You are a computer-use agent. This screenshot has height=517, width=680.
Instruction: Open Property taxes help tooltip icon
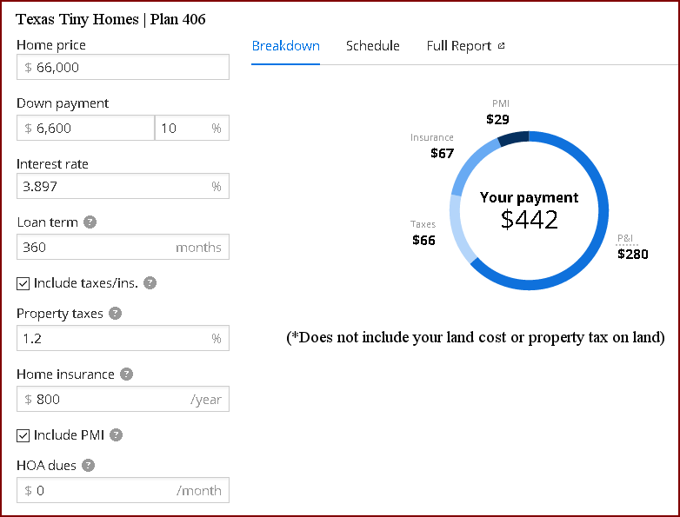tap(116, 314)
